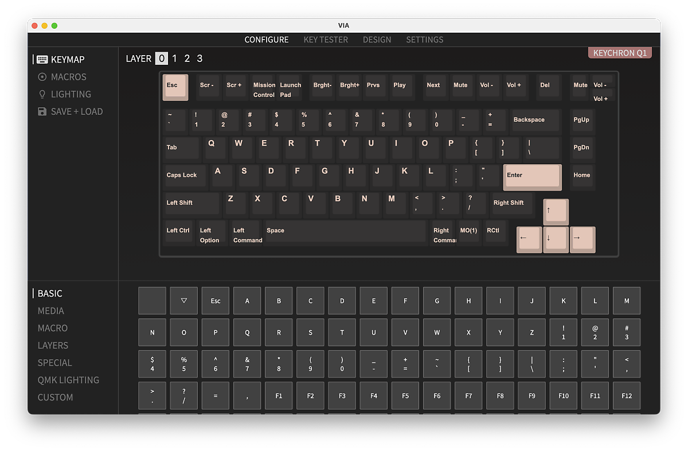Select the Play key on layout
Screen dimensions: 688x451
[404, 87]
